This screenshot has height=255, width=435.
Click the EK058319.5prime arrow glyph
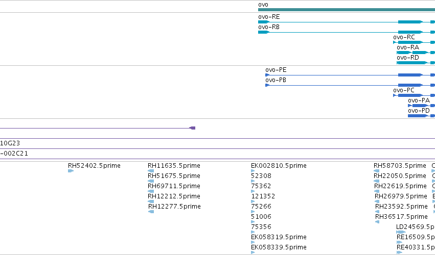[253, 243]
